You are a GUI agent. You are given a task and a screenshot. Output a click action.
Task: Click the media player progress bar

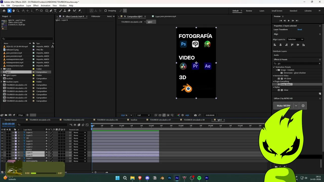[43, 173]
